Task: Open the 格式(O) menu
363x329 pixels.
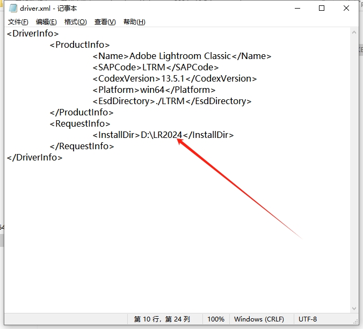Action: tap(76, 22)
